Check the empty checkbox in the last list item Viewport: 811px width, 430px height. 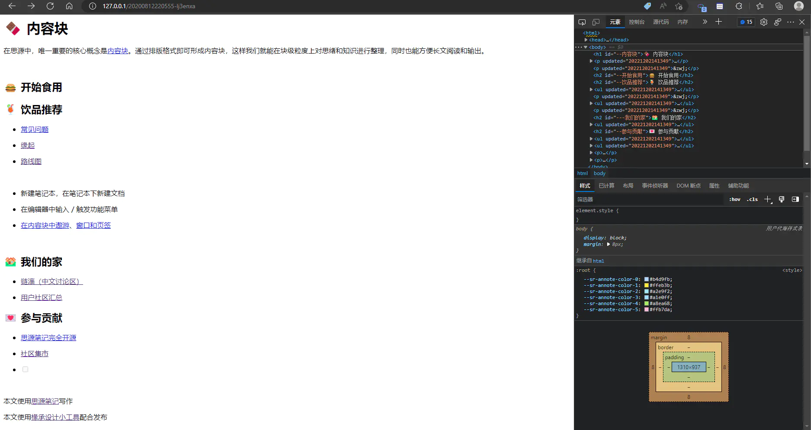[x=25, y=369]
